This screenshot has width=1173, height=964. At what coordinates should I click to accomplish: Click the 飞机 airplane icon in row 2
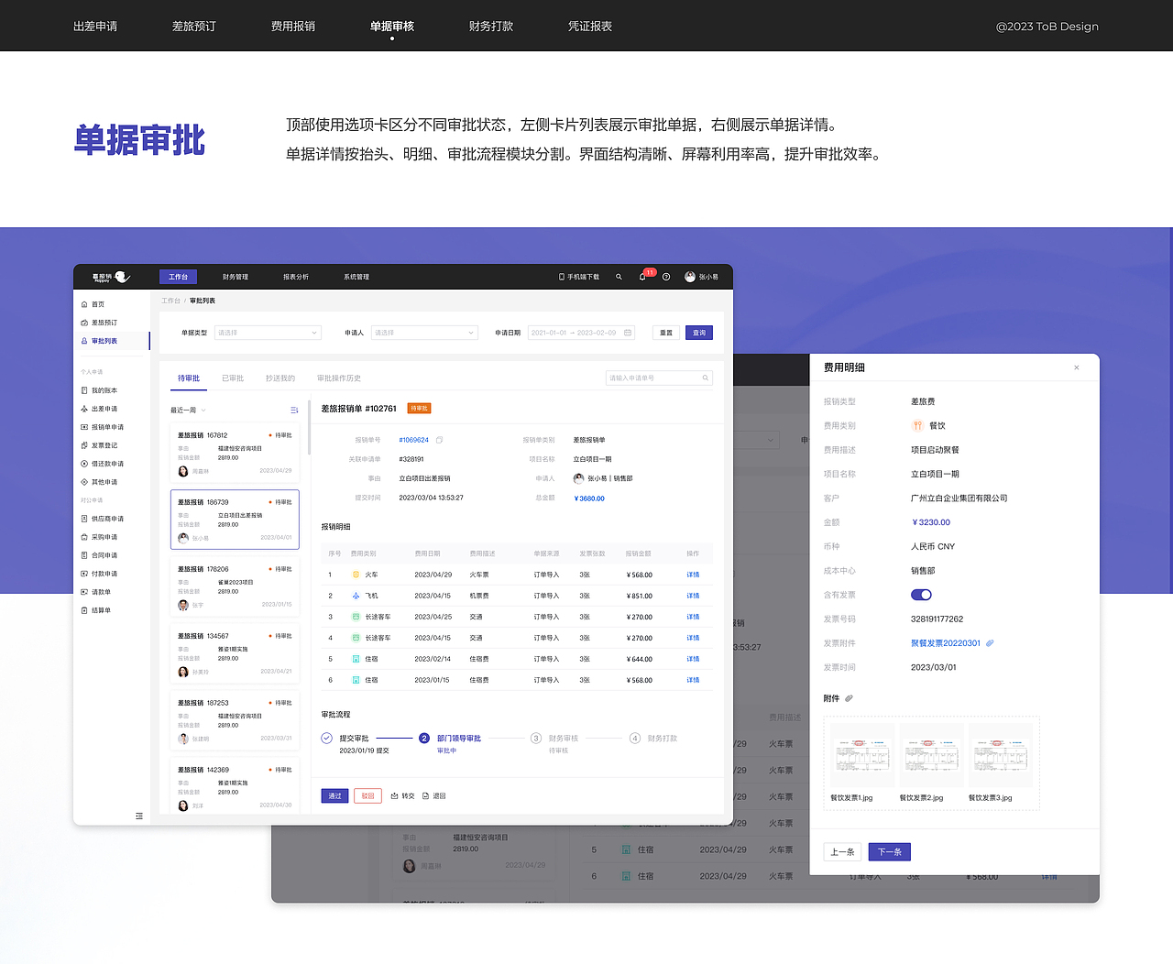[x=356, y=596]
